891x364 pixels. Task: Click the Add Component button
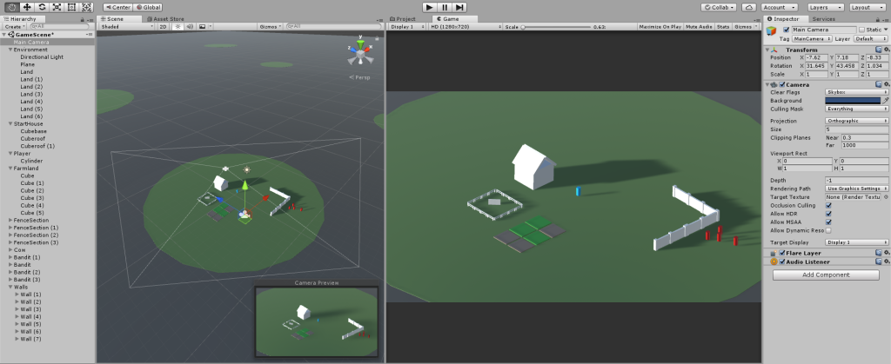coord(826,275)
